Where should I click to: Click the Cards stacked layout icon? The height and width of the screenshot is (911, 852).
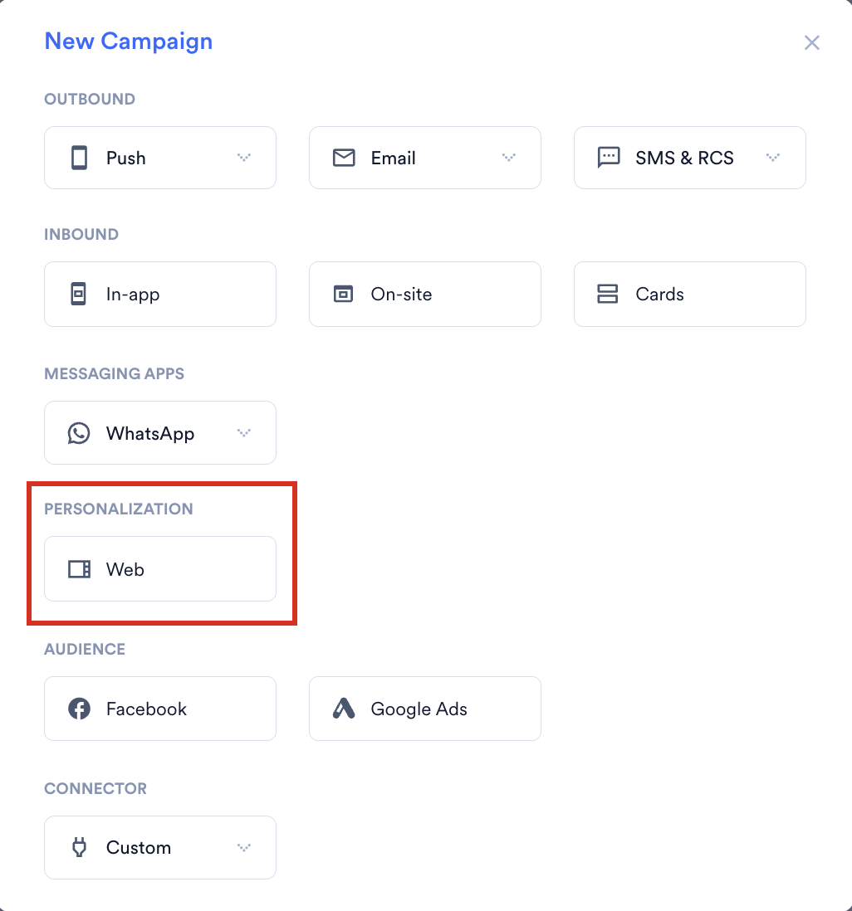click(x=608, y=294)
